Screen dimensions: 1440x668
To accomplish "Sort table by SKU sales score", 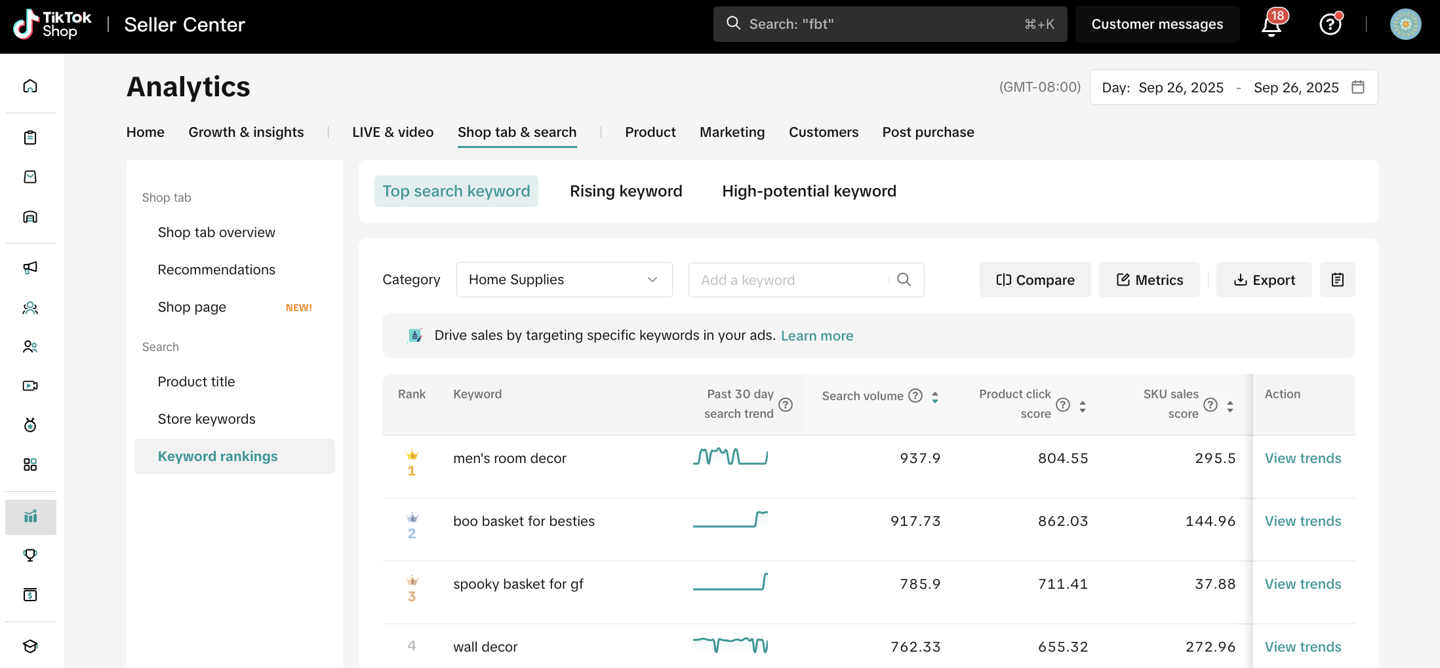I will (1230, 406).
